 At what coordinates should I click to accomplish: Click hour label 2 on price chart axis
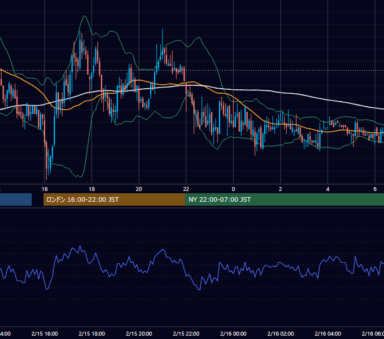pos(281,189)
